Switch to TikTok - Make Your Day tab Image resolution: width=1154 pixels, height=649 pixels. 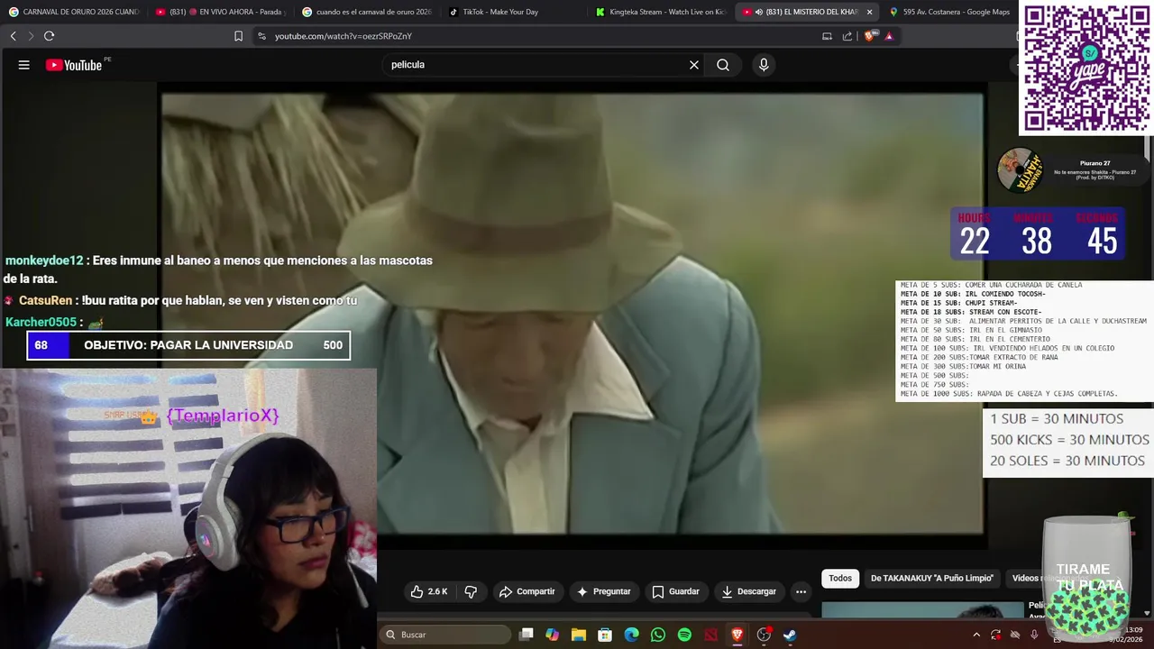pos(514,12)
